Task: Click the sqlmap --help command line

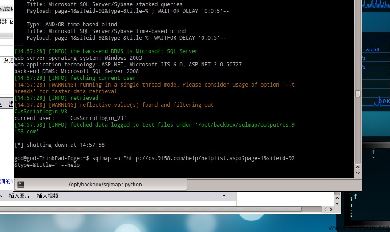Action: [x=154, y=162]
